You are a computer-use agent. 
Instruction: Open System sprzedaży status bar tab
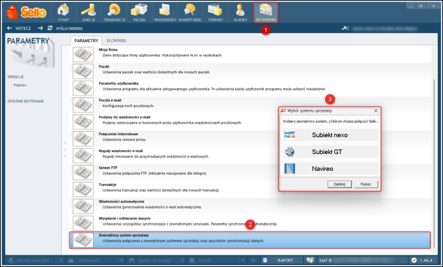pyautogui.click(x=153, y=261)
